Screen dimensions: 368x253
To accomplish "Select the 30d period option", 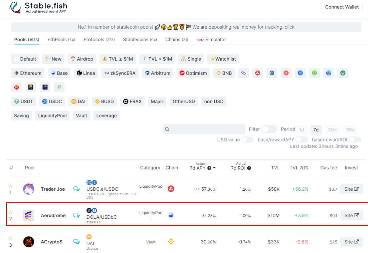I will tap(332, 130).
